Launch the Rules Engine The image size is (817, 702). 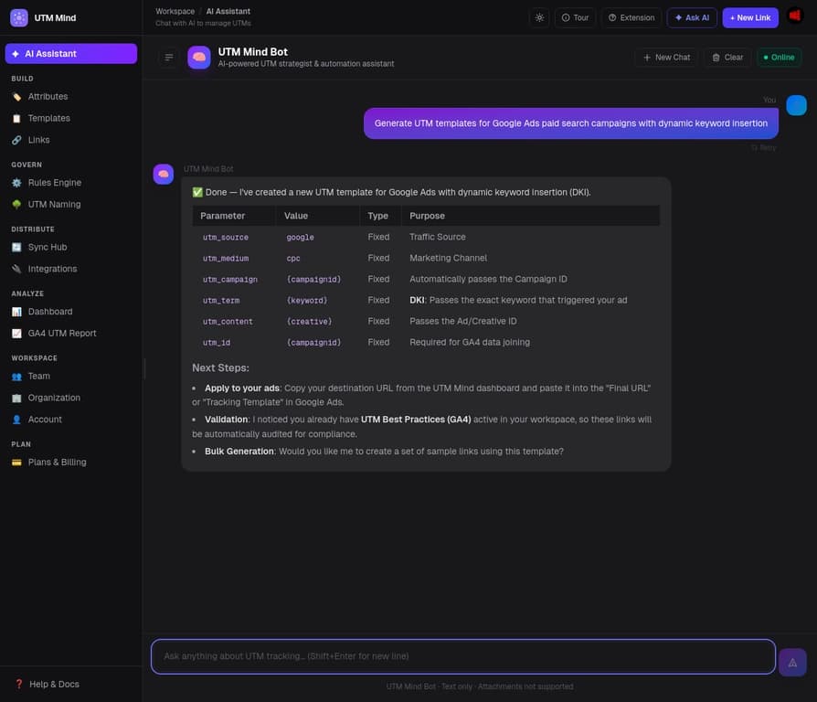pyautogui.click(x=53, y=182)
